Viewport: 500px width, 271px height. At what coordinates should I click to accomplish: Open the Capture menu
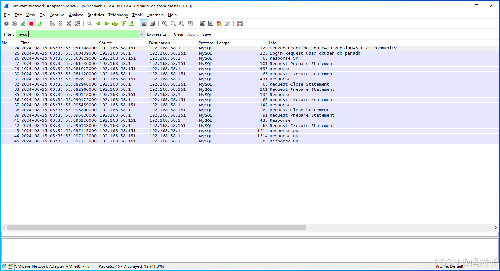tap(57, 15)
